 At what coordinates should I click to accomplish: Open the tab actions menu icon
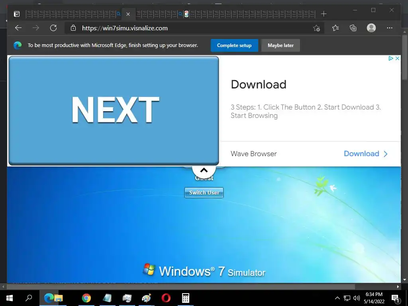tap(17, 14)
